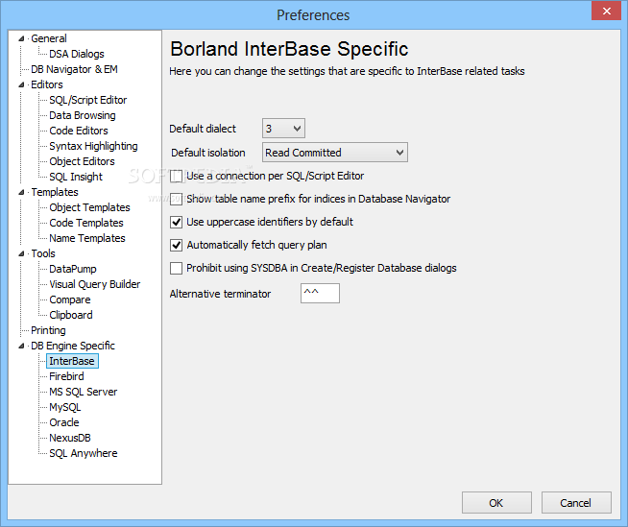This screenshot has width=628, height=527.
Task: Toggle 'Show table name prefix for indices' checkbox
Action: [x=177, y=199]
